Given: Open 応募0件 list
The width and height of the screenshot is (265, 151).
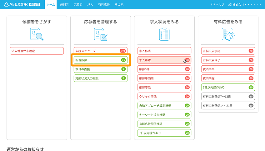Looking at the screenshot, I should tap(164, 69).
